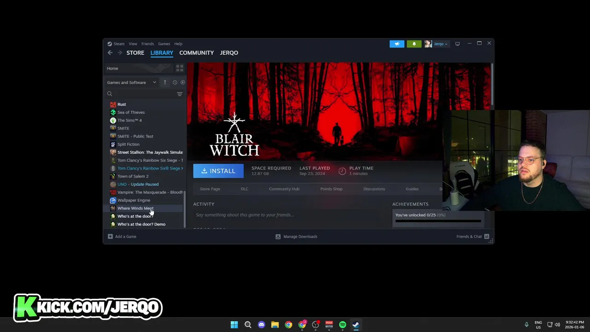Open the Friends menu
Viewport: 590px width, 332px height.
[x=147, y=44]
